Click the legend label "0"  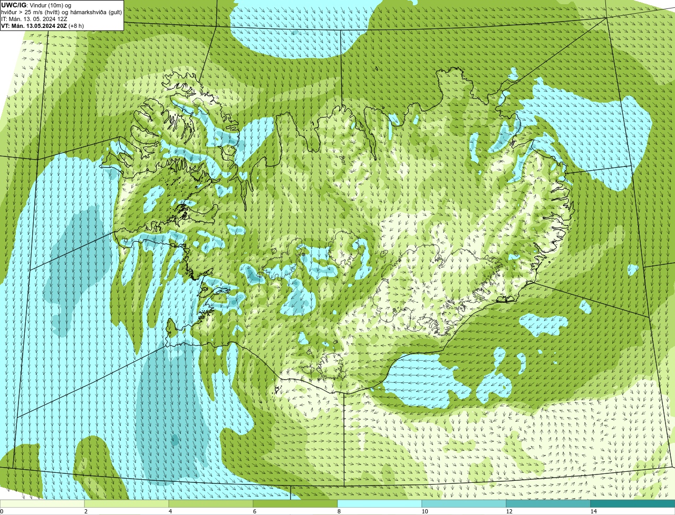[x=2, y=511]
